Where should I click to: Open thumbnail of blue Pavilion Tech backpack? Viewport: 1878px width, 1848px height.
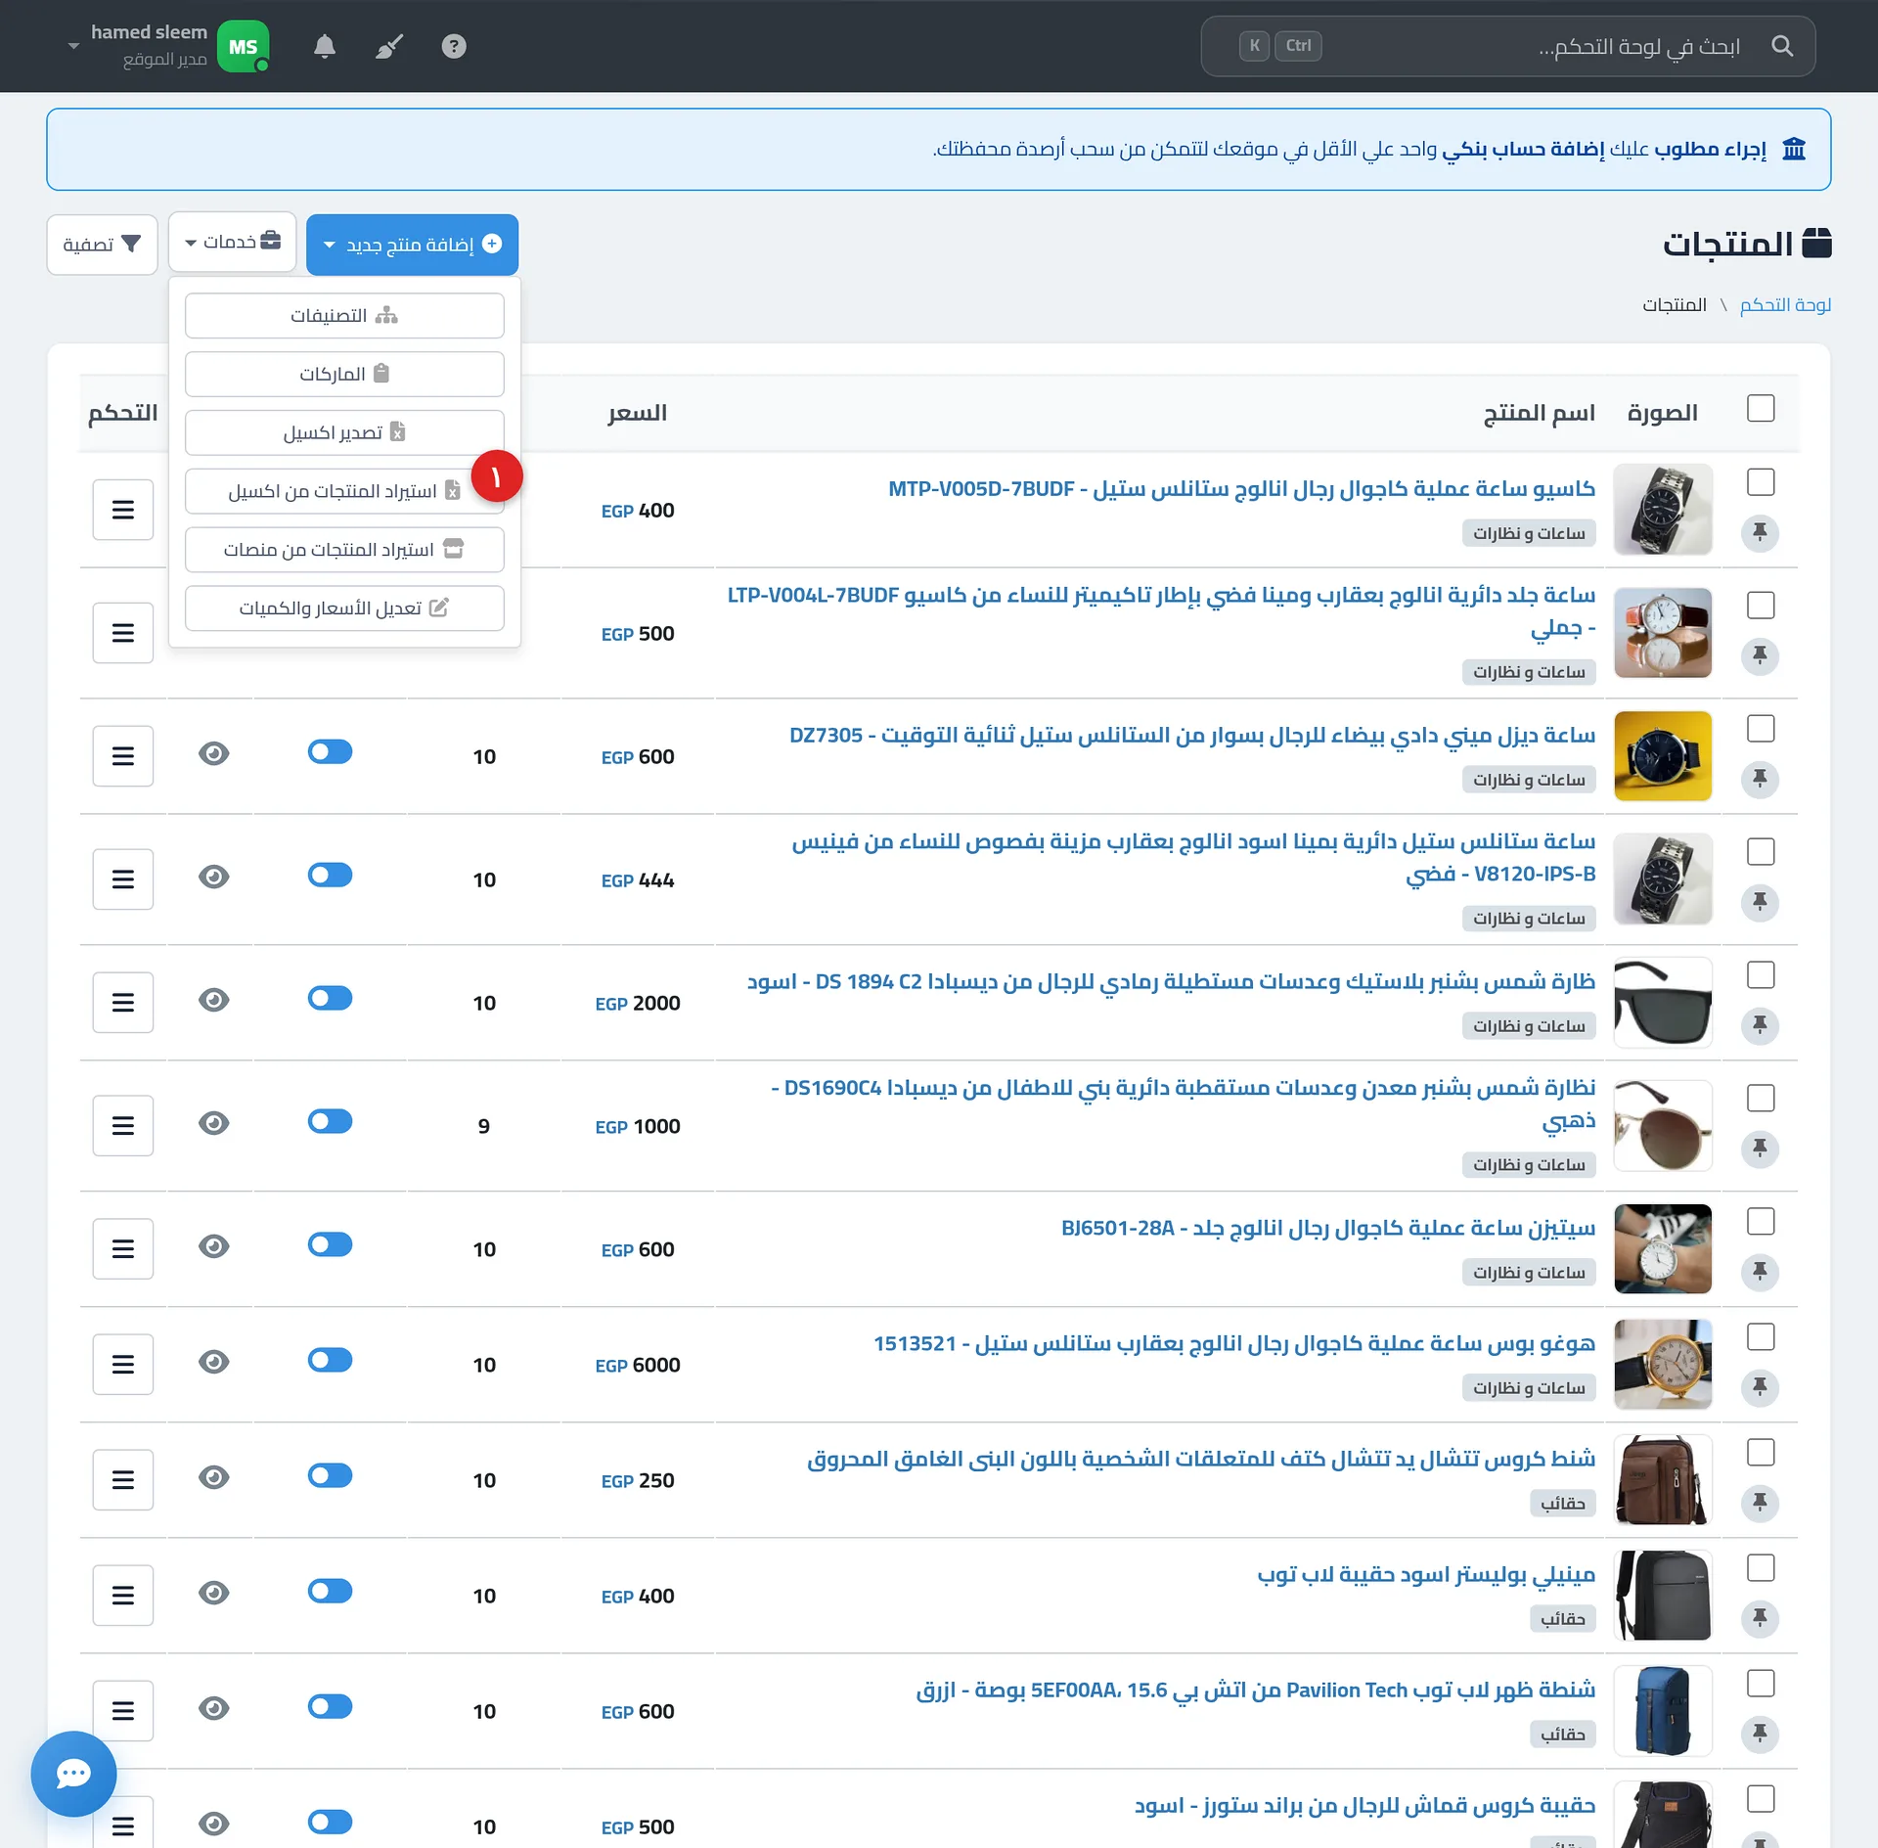point(1663,1711)
